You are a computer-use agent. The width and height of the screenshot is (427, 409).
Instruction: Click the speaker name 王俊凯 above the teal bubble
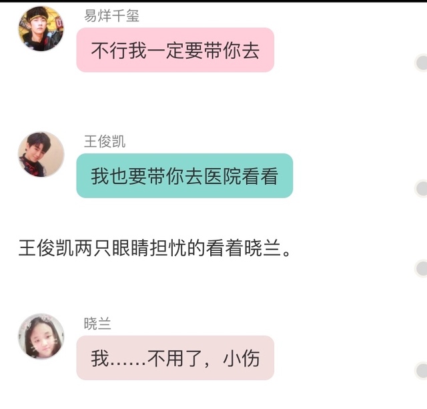tap(105, 141)
